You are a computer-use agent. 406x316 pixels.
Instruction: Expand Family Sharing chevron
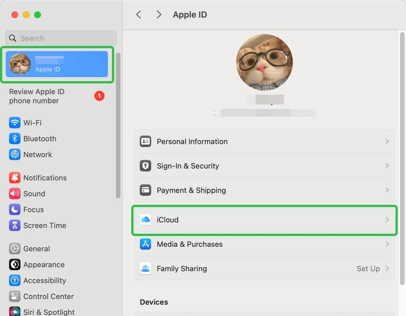pos(387,268)
